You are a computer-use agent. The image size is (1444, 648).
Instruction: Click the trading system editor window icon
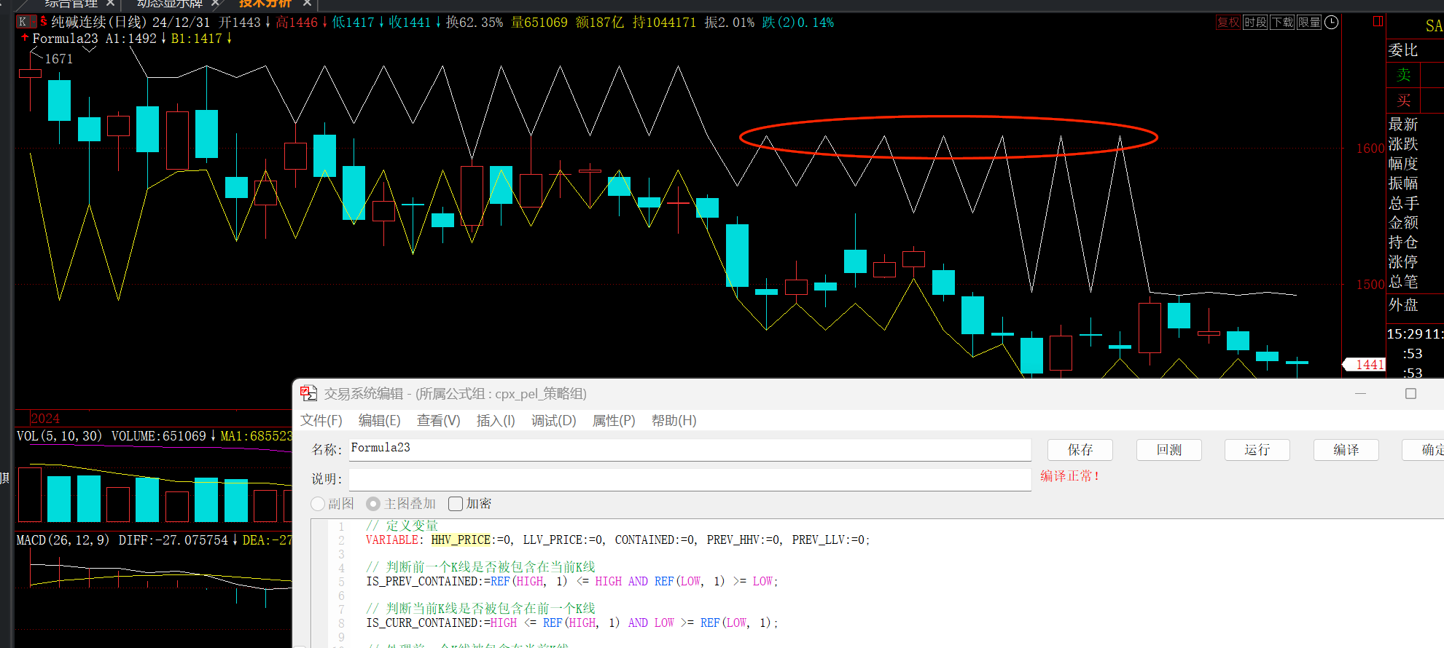308,393
